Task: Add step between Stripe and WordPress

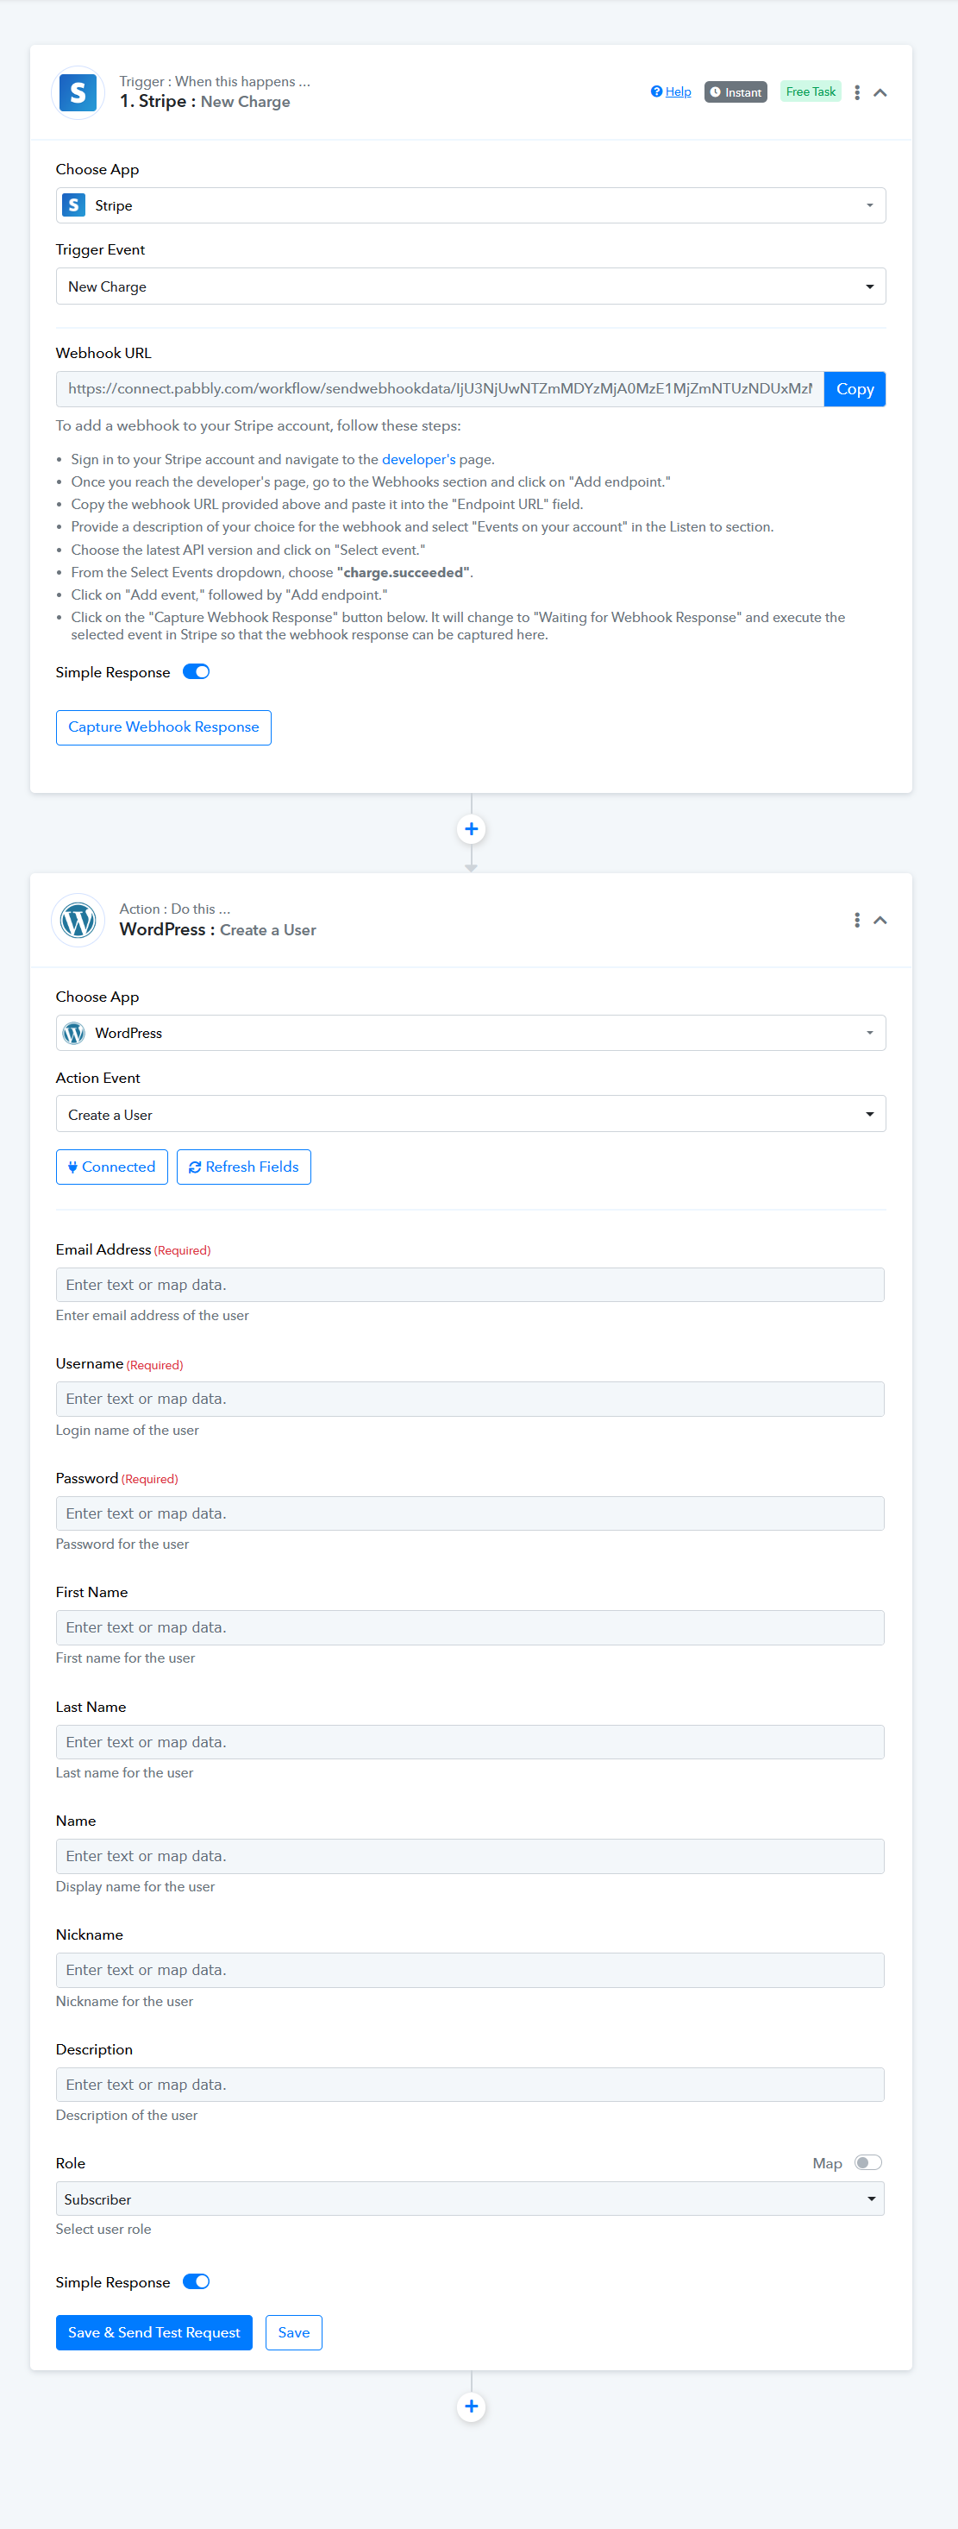Action: pyautogui.click(x=471, y=828)
